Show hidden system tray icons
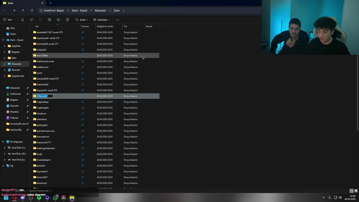The image size is (359, 202). point(324,198)
